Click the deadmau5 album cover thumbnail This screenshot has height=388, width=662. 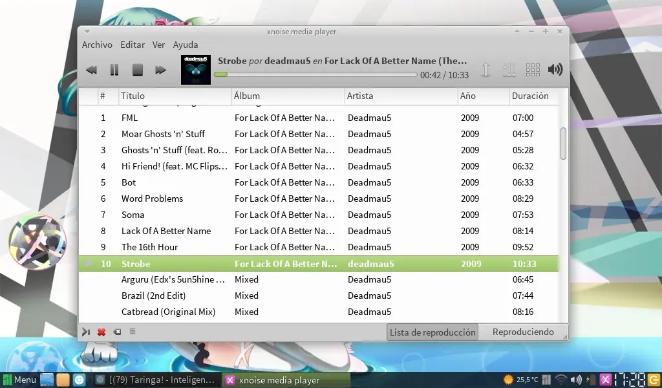pos(196,70)
